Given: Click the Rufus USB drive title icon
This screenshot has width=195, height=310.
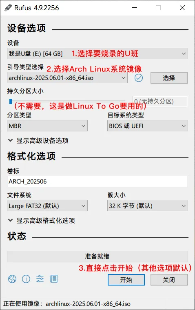Looking at the screenshot, I should [x=8, y=8].
